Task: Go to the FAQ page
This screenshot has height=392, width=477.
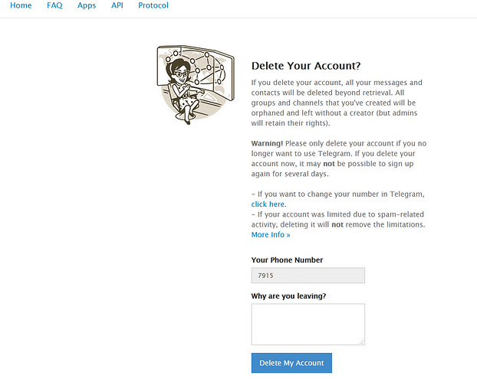Action: click(54, 5)
